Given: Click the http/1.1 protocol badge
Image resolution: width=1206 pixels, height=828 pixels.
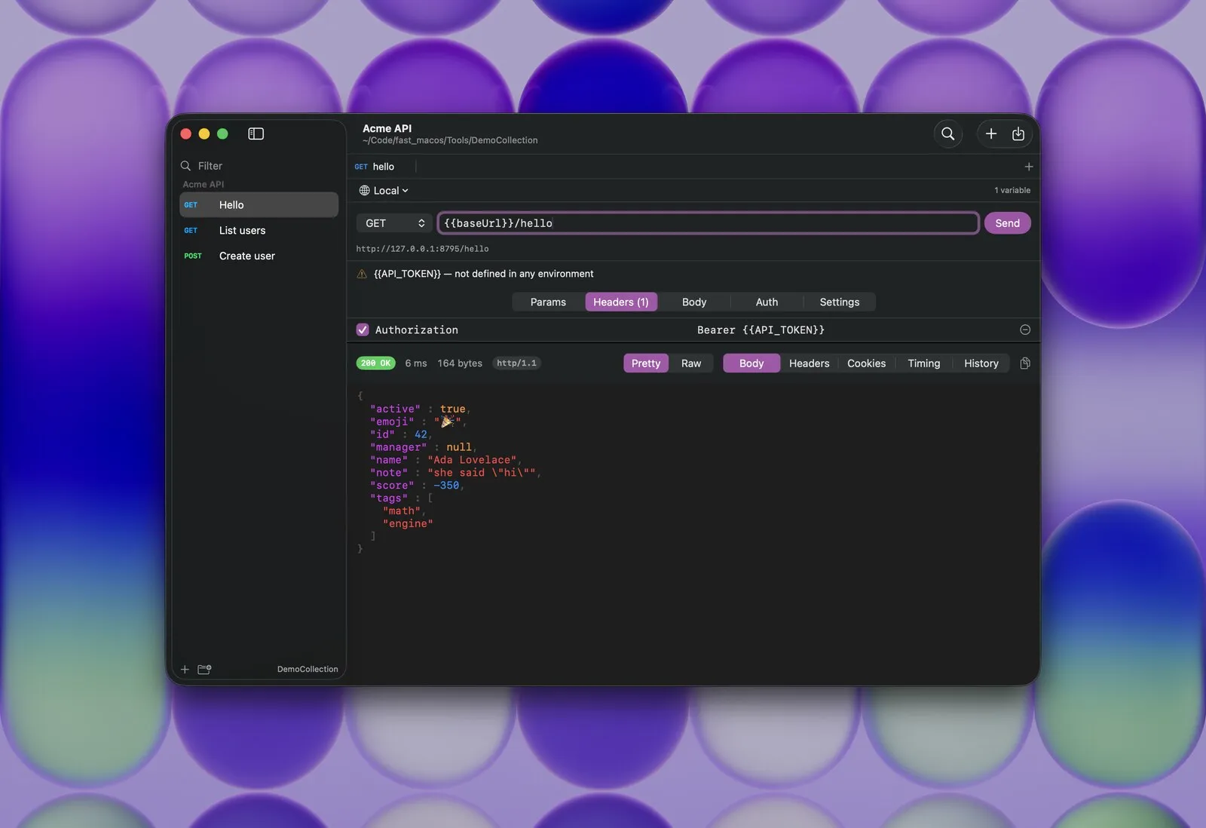Looking at the screenshot, I should [x=516, y=363].
